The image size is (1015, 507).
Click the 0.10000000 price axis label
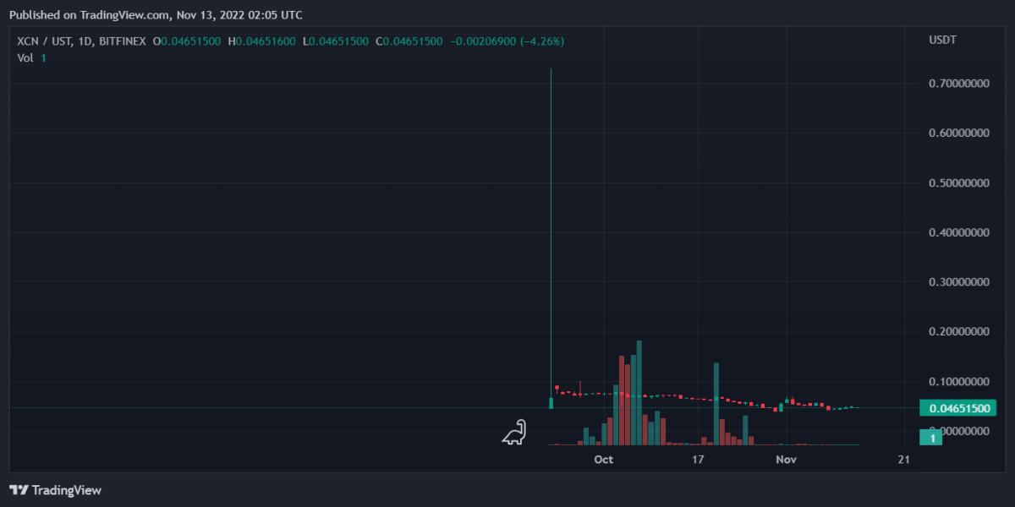tap(958, 382)
